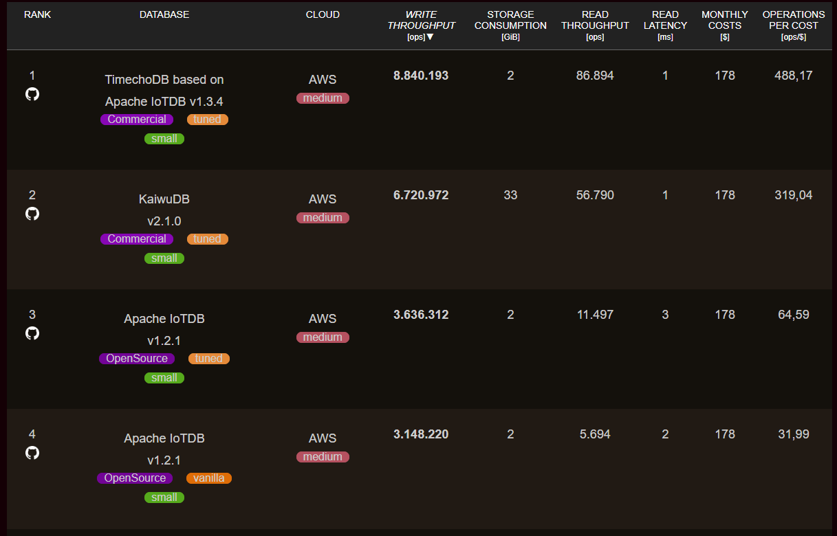837x536 pixels.
Task: Click GitHub icon in rank 4 row
Action: (x=32, y=453)
